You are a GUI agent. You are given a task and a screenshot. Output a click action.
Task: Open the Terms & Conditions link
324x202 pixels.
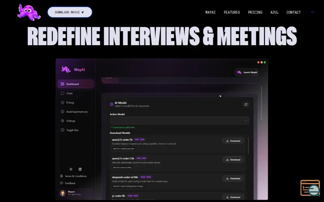coord(76,176)
